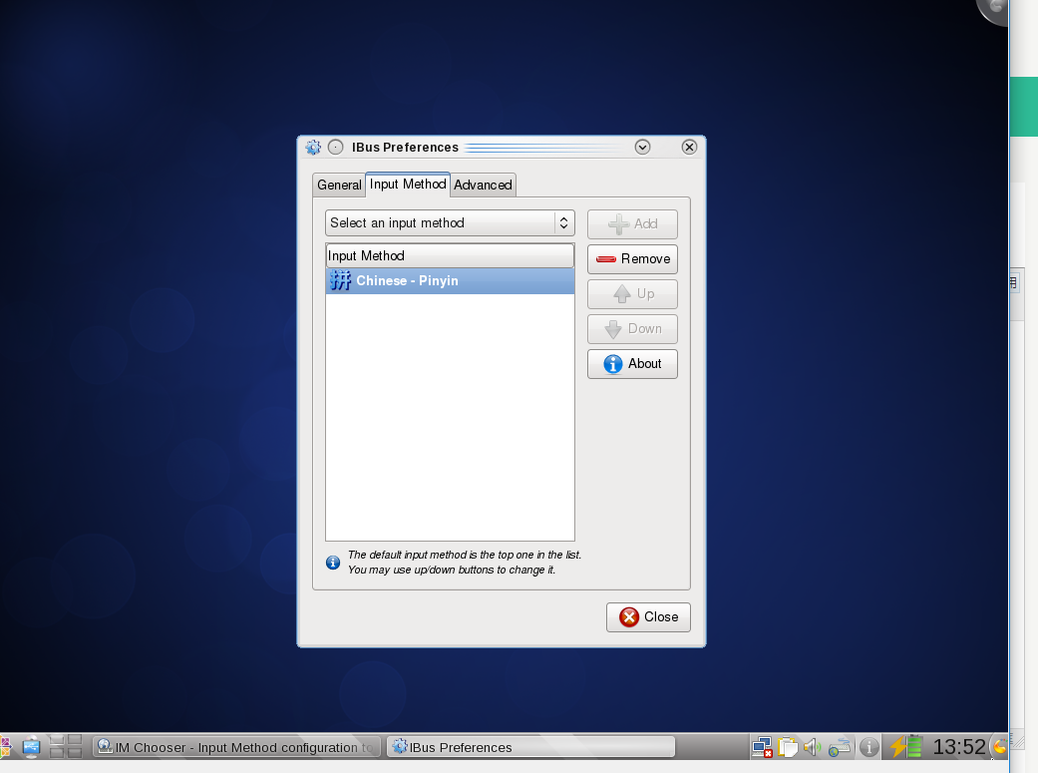Click the device notifier USB icon in panel
1038x773 pixels.
(31, 747)
